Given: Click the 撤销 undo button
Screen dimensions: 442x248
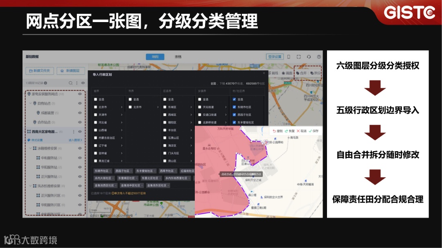Looking at the screenshot, I should pyautogui.click(x=277, y=131).
